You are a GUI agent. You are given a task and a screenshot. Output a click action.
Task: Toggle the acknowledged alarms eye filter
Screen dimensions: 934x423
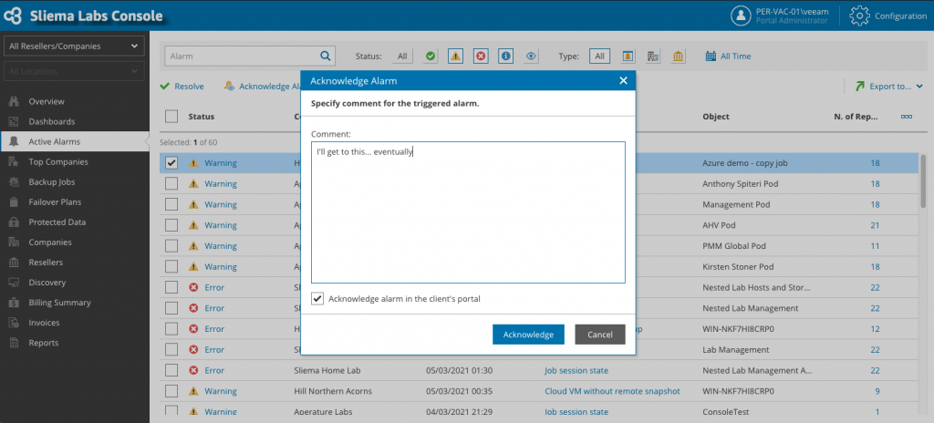[532, 56]
